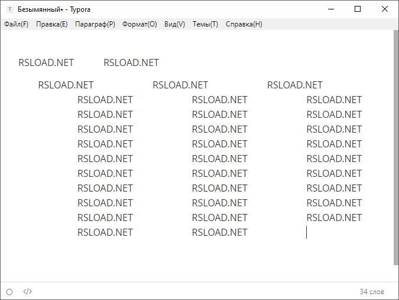Open the Файл(F) menu
The image size is (399, 300).
click(x=17, y=24)
